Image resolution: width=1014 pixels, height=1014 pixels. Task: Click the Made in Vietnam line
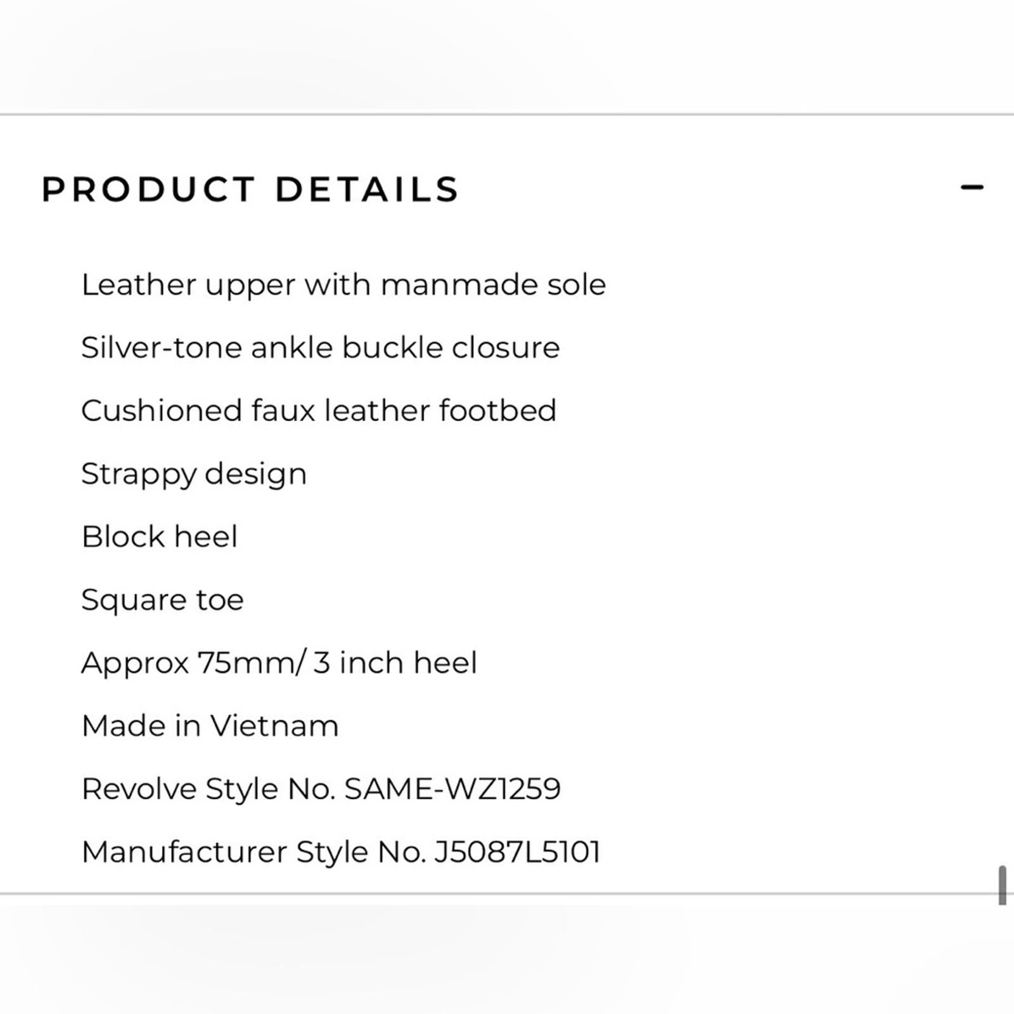click(x=209, y=725)
